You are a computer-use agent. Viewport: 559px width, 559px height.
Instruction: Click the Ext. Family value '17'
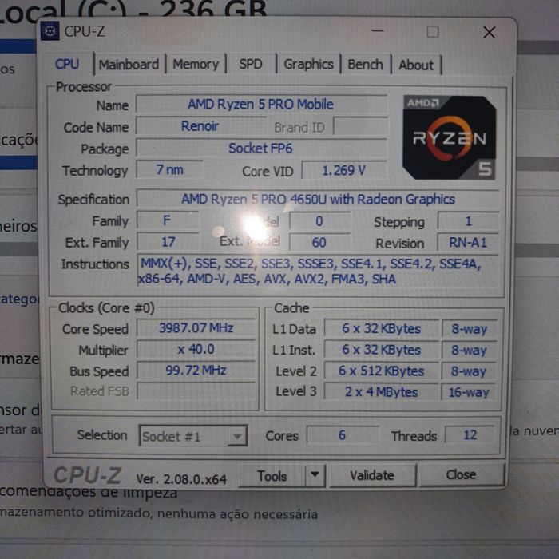coord(168,243)
